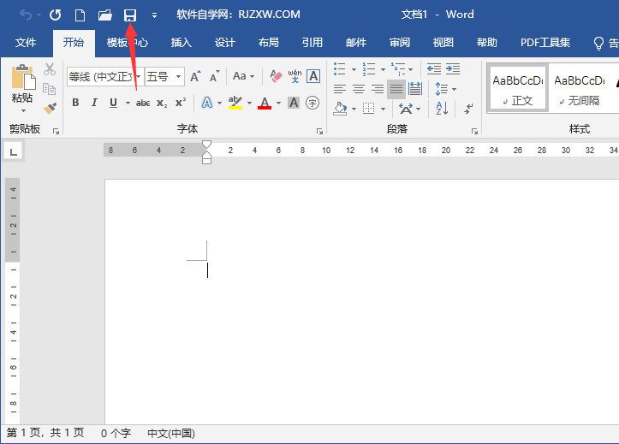The image size is (619, 444).
Task: Open file folder icon in quick access
Action: [x=105, y=15]
